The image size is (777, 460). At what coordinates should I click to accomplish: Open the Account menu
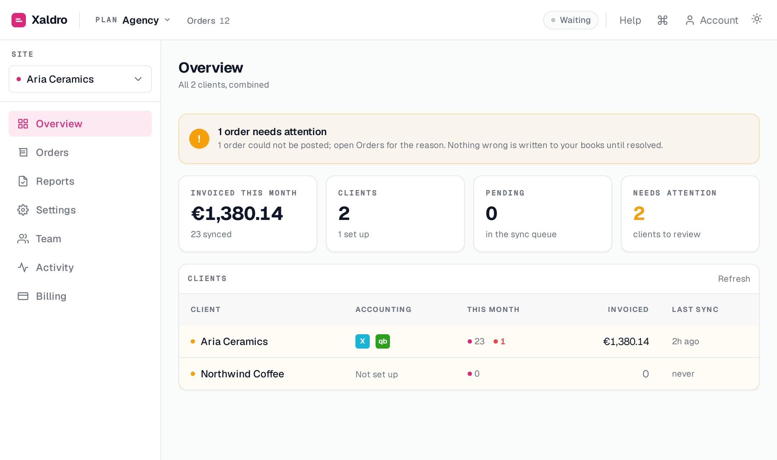[x=712, y=20]
